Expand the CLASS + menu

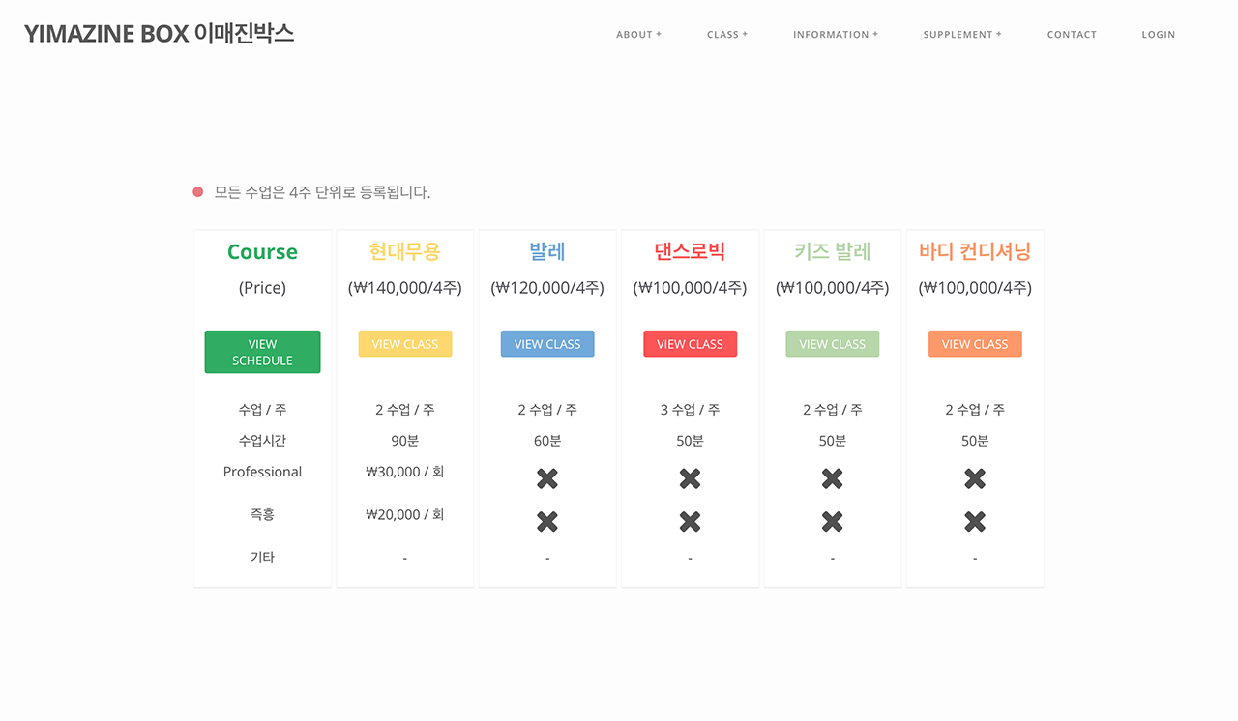tap(727, 35)
